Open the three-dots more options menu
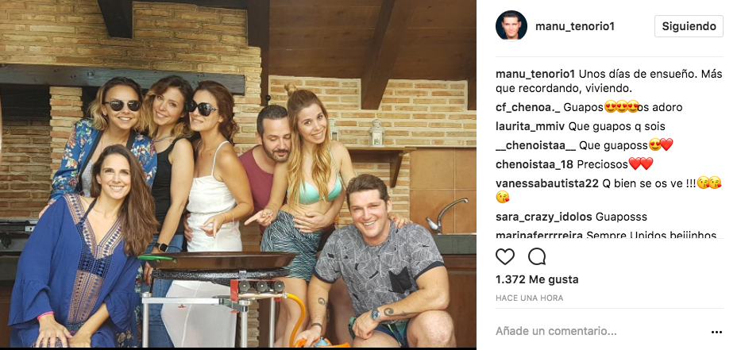The height and width of the screenshot is (350, 741). coord(716,333)
